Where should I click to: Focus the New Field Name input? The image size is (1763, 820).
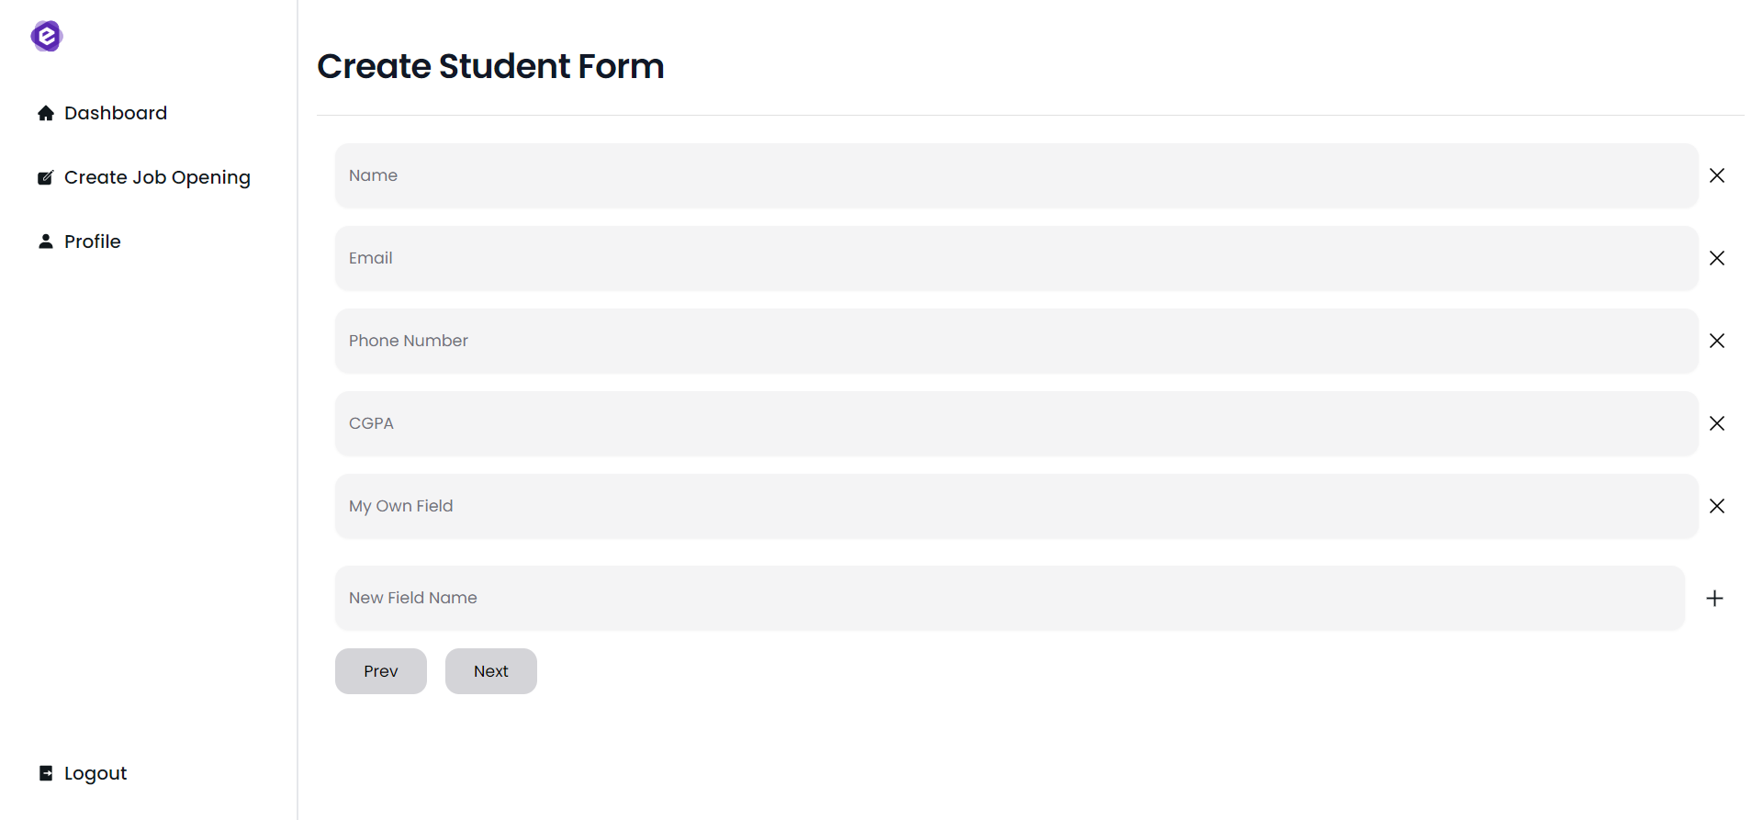pos(1008,598)
